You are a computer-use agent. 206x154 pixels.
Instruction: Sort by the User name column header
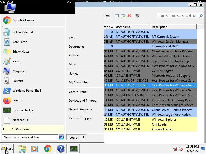132,27
